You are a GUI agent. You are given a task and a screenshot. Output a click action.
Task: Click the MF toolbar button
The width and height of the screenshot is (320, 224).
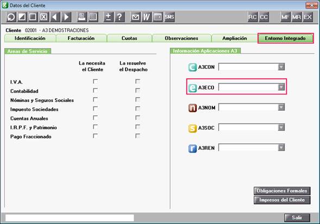pyautogui.click(x=285, y=17)
